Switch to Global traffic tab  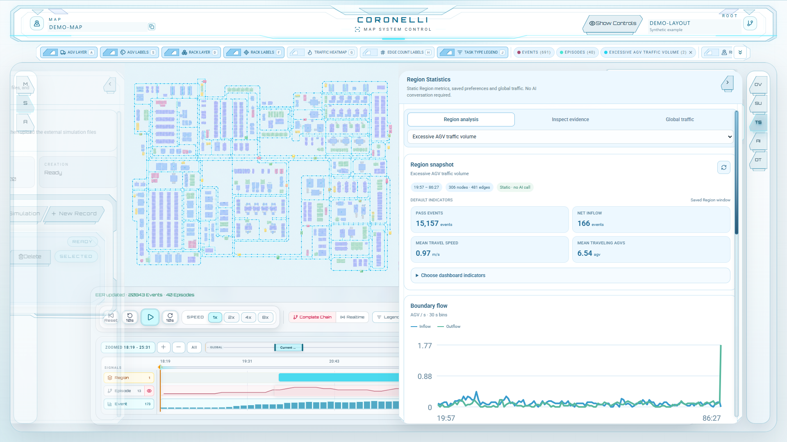tap(680, 120)
